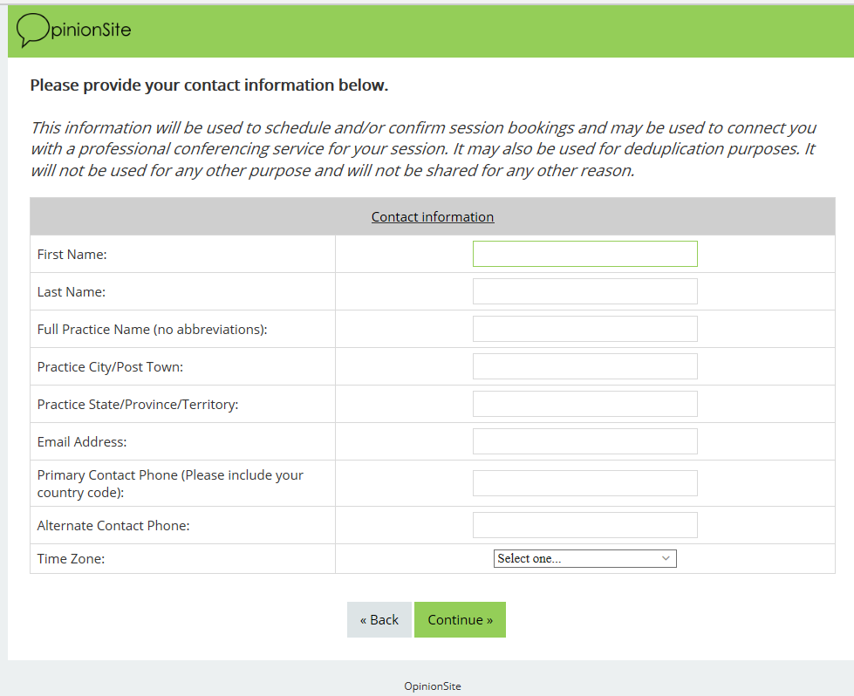Click the OpinionSite footer text

pos(433,686)
